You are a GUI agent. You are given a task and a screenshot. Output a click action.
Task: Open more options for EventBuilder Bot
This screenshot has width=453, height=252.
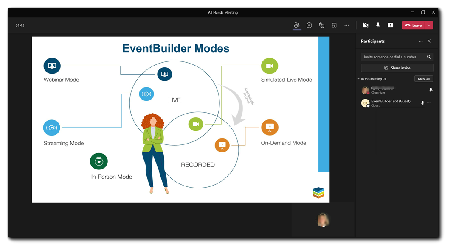tap(429, 103)
